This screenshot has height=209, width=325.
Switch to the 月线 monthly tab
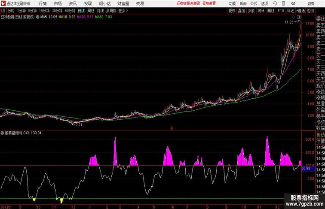pos(100,11)
